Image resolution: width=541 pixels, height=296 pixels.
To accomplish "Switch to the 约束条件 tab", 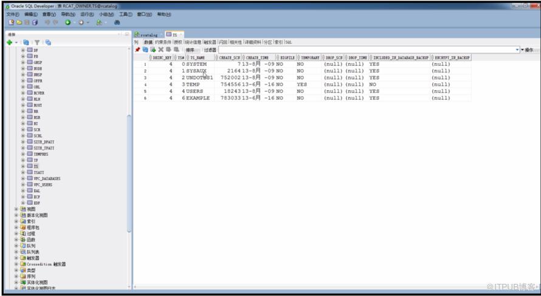I will point(163,42).
